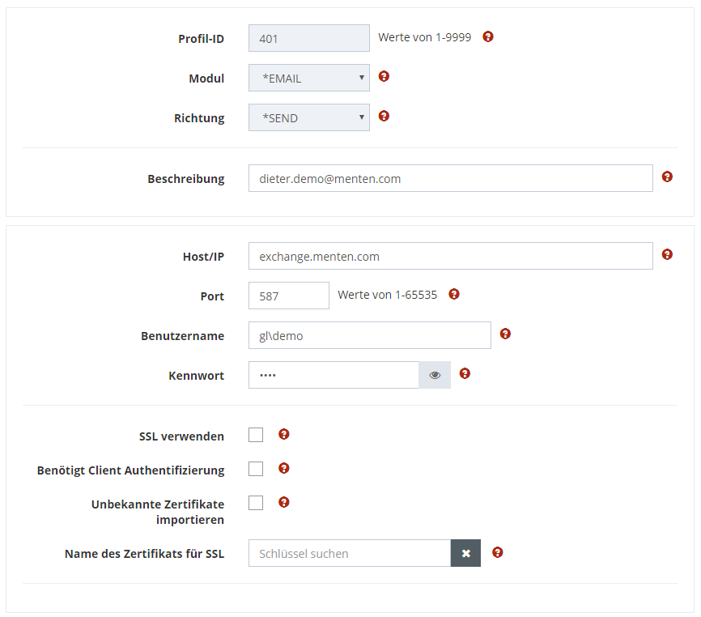Clear certificate search with X button
The width and height of the screenshot is (701, 617).
pos(465,554)
